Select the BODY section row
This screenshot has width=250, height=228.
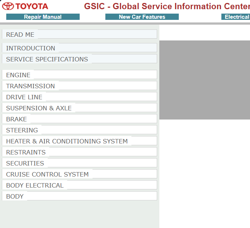(x=79, y=196)
